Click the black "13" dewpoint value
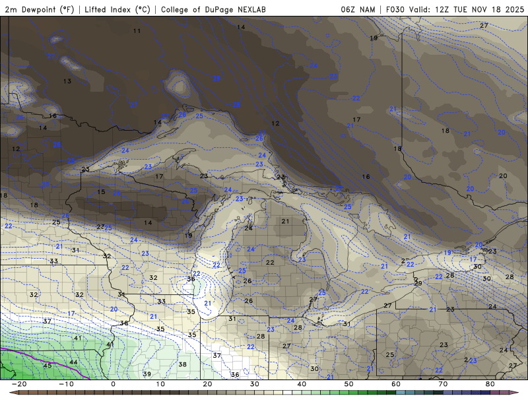This screenshot has width=528, height=396. click(67, 81)
